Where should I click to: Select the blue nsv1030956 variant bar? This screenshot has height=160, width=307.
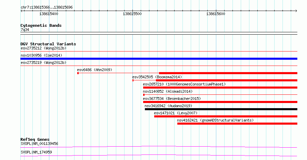159,59
